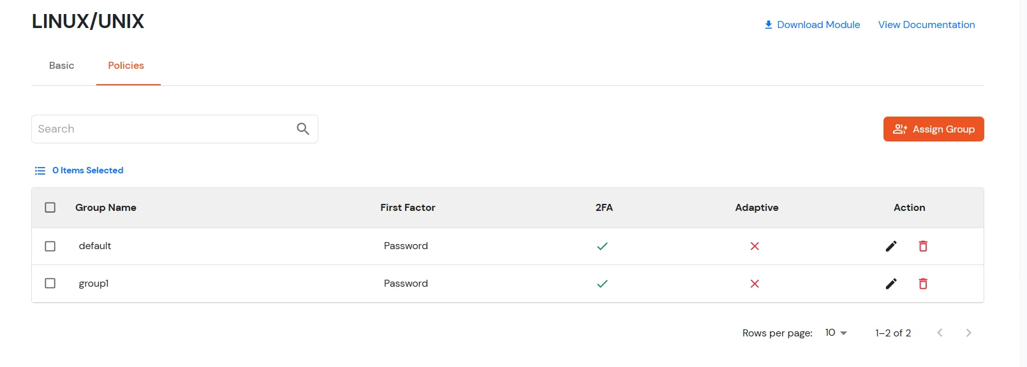Click the Assign Group person-add icon
The height and width of the screenshot is (367, 1027).
[x=900, y=129]
